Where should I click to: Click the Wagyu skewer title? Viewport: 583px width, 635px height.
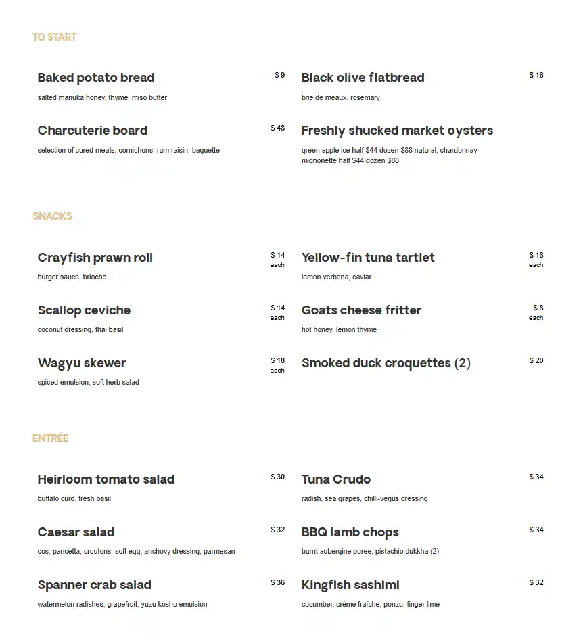point(82,363)
